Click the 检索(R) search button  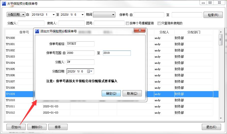(213, 15)
